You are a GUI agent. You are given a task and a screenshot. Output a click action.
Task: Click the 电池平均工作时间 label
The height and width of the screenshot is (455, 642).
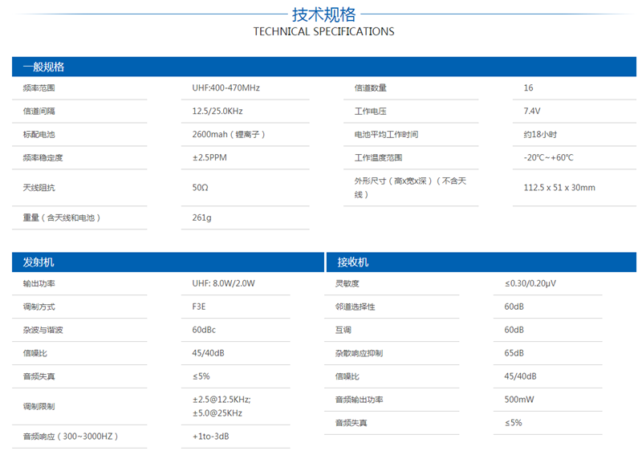click(387, 135)
